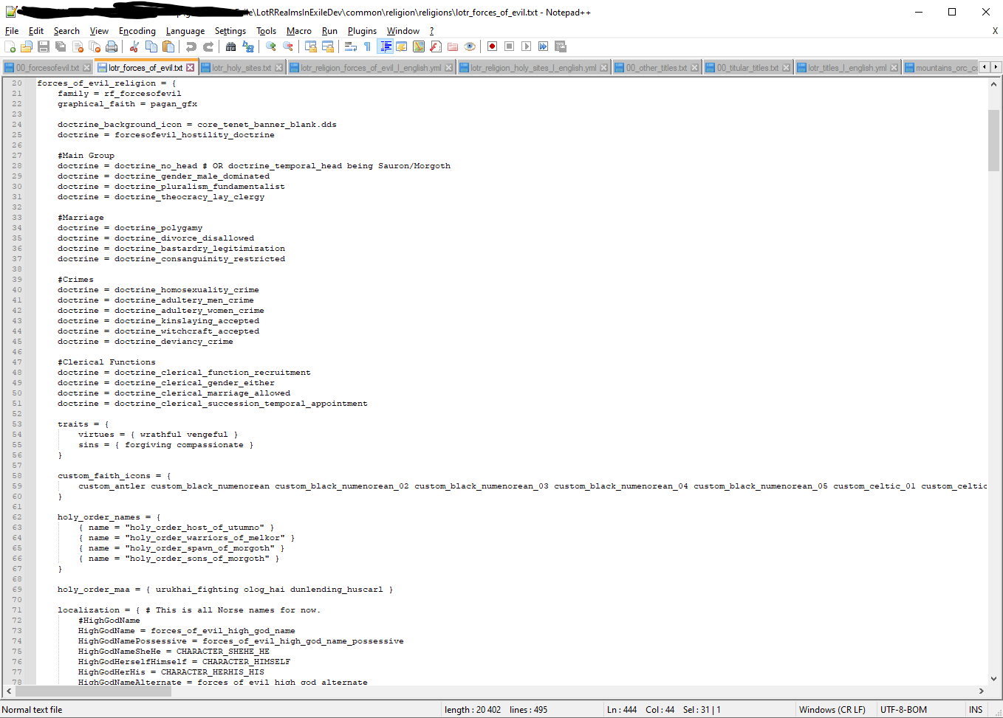This screenshot has width=1003, height=718.
Task: Run macro multiple times icon
Action: pos(543,46)
